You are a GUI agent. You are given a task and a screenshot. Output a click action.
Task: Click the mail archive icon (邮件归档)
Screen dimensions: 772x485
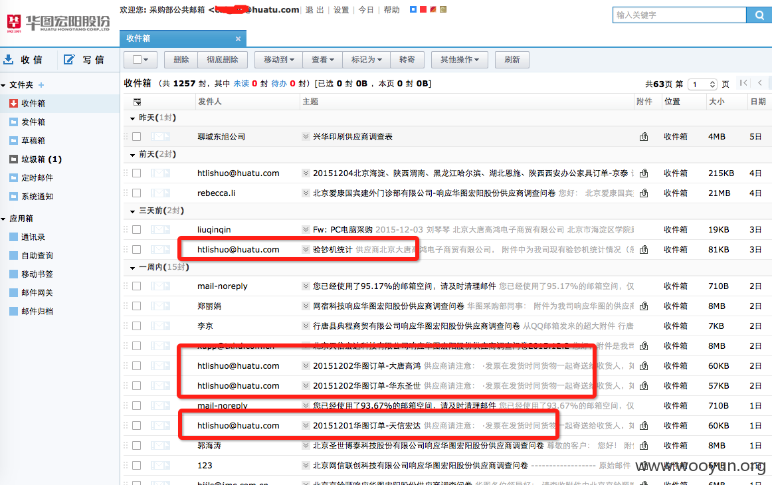(14, 311)
